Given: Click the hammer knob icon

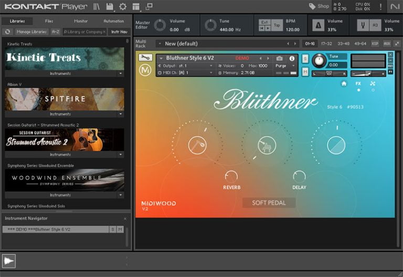Looking at the screenshot, I should [x=197, y=145].
